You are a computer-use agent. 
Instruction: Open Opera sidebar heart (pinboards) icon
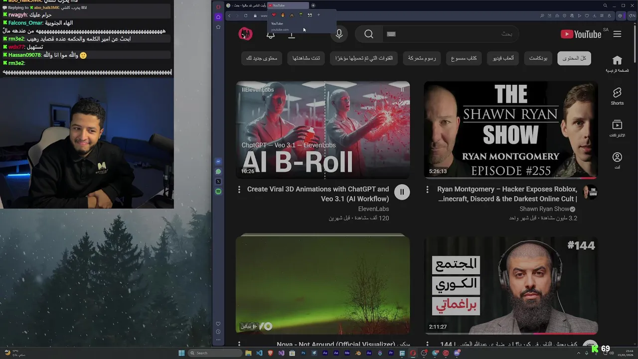218,324
